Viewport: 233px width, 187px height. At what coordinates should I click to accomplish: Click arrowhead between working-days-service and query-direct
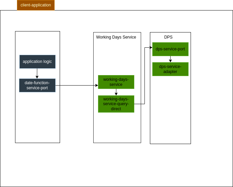(116, 95)
